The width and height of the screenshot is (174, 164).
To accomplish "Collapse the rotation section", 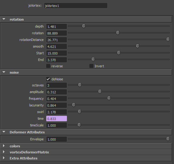I will point(4,19).
